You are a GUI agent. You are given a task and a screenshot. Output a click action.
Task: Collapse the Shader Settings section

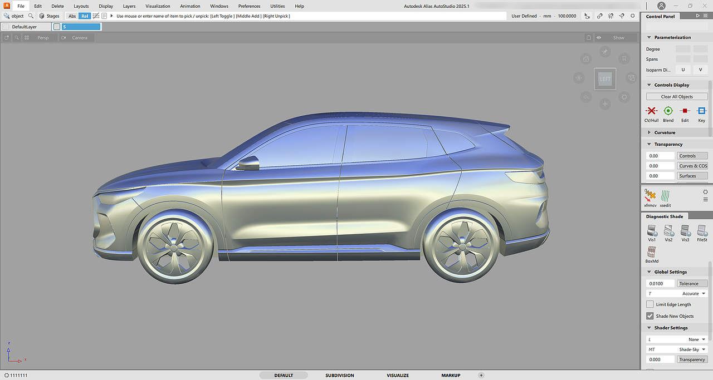pos(649,328)
